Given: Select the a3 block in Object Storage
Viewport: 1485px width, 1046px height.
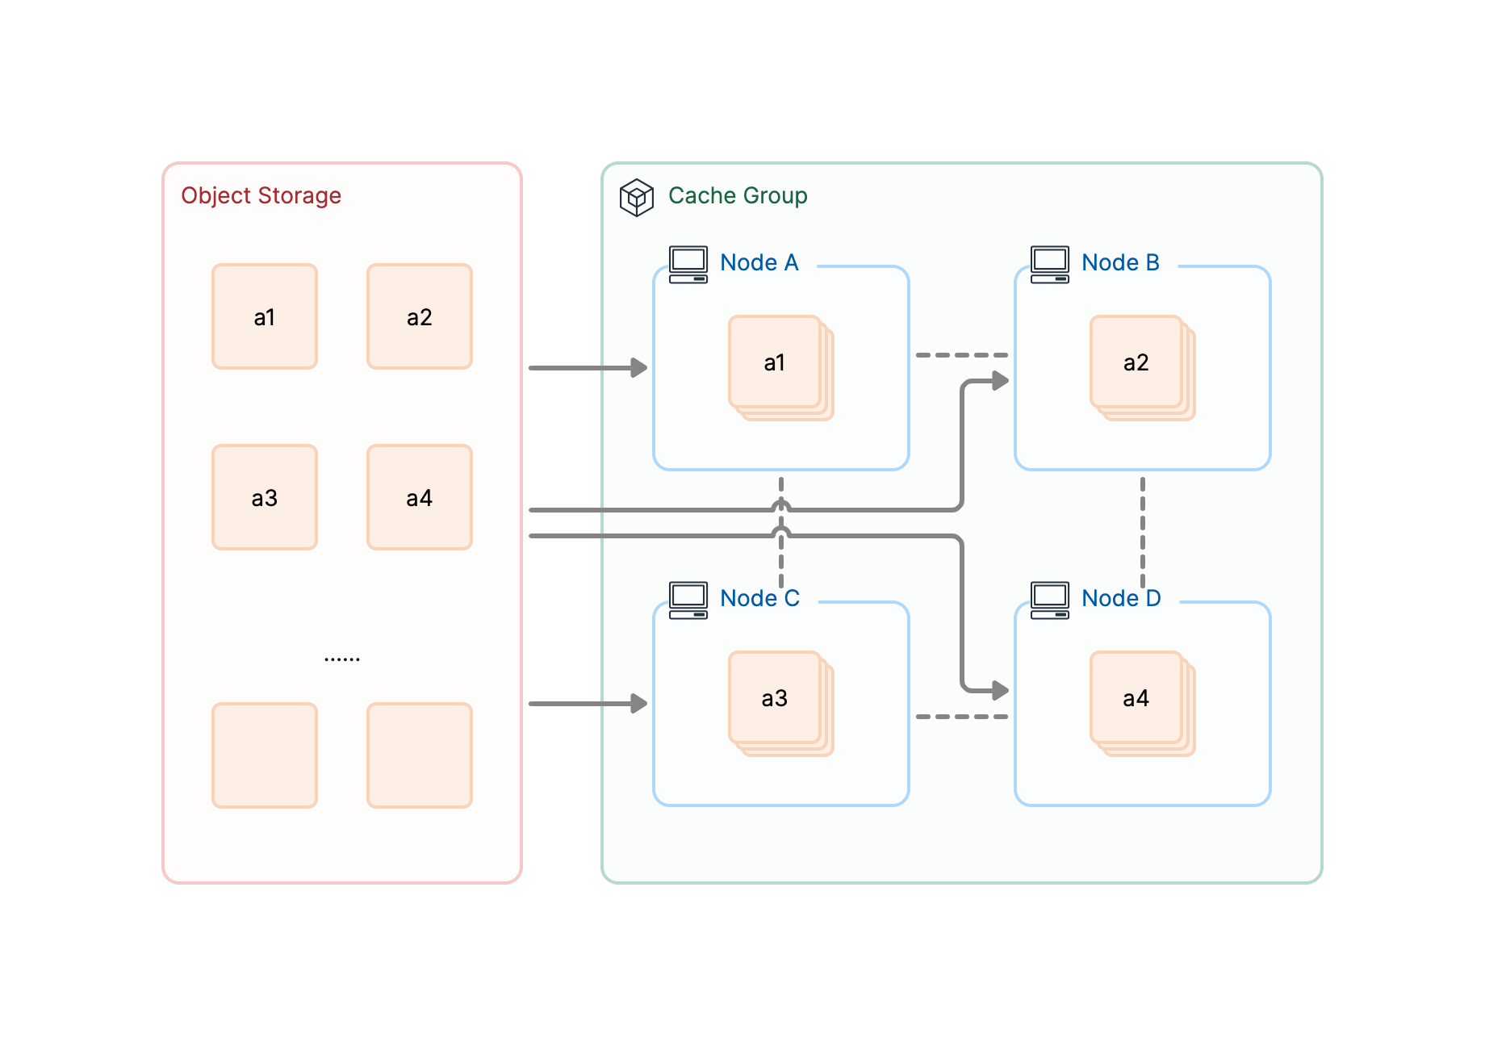Looking at the screenshot, I should 265,497.
